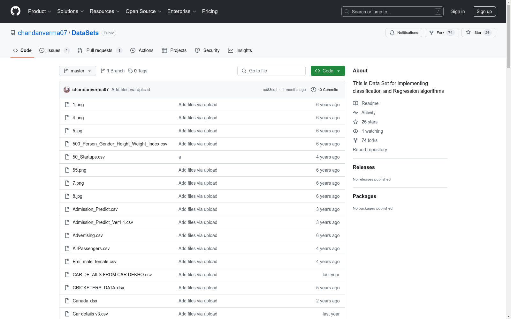The image size is (511, 319).
Task: Star the DataSets repository
Action: click(x=478, y=33)
